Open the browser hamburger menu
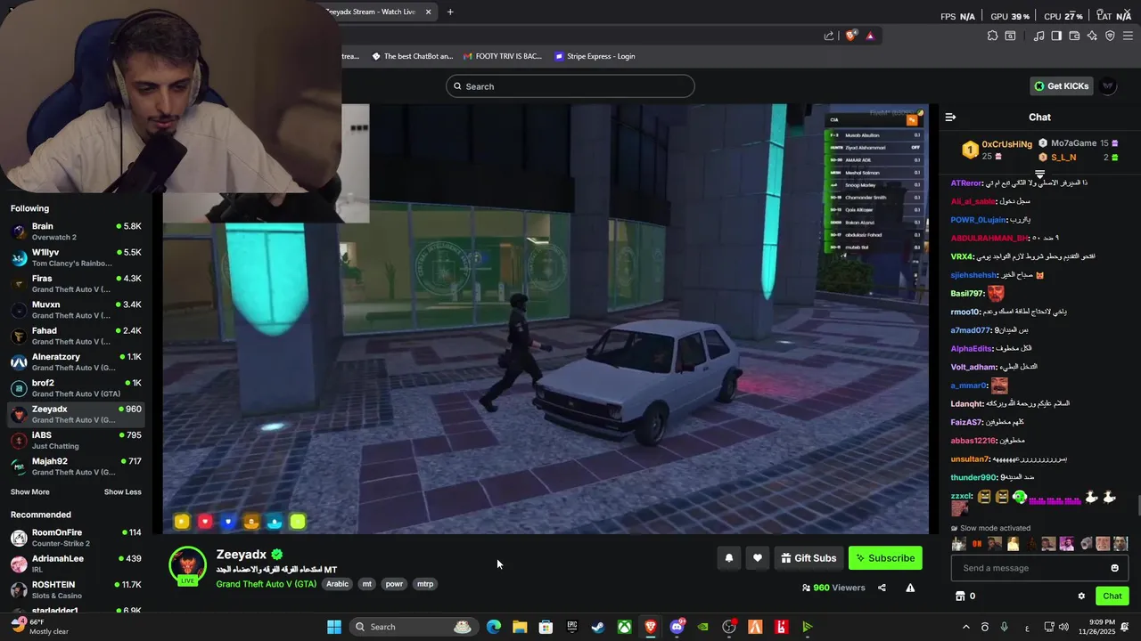The image size is (1141, 641). pos(1128,36)
